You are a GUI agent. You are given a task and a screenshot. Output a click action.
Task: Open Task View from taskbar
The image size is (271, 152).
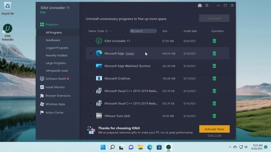122,147
